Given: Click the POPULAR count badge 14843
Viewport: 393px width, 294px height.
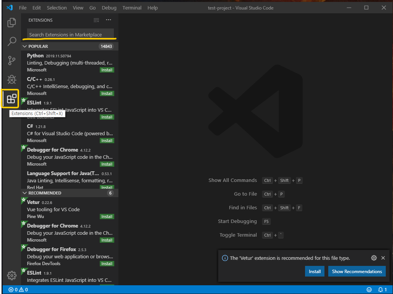Looking at the screenshot, I should [106, 46].
